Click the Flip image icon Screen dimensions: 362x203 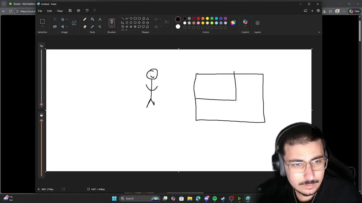[x=63, y=27]
